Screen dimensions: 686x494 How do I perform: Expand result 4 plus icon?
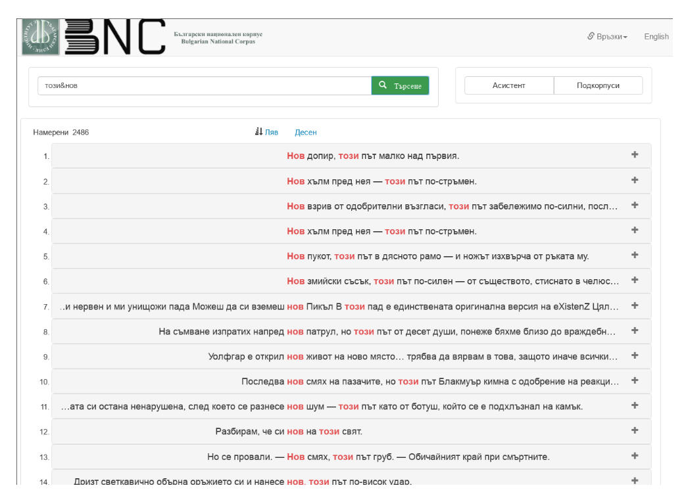635,230
